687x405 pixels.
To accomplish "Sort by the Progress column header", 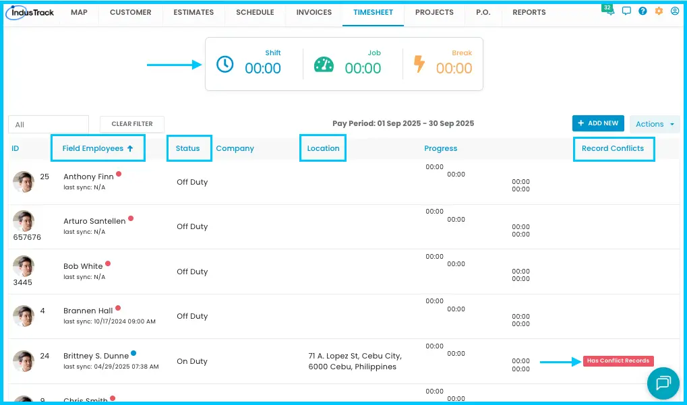I will coord(441,148).
